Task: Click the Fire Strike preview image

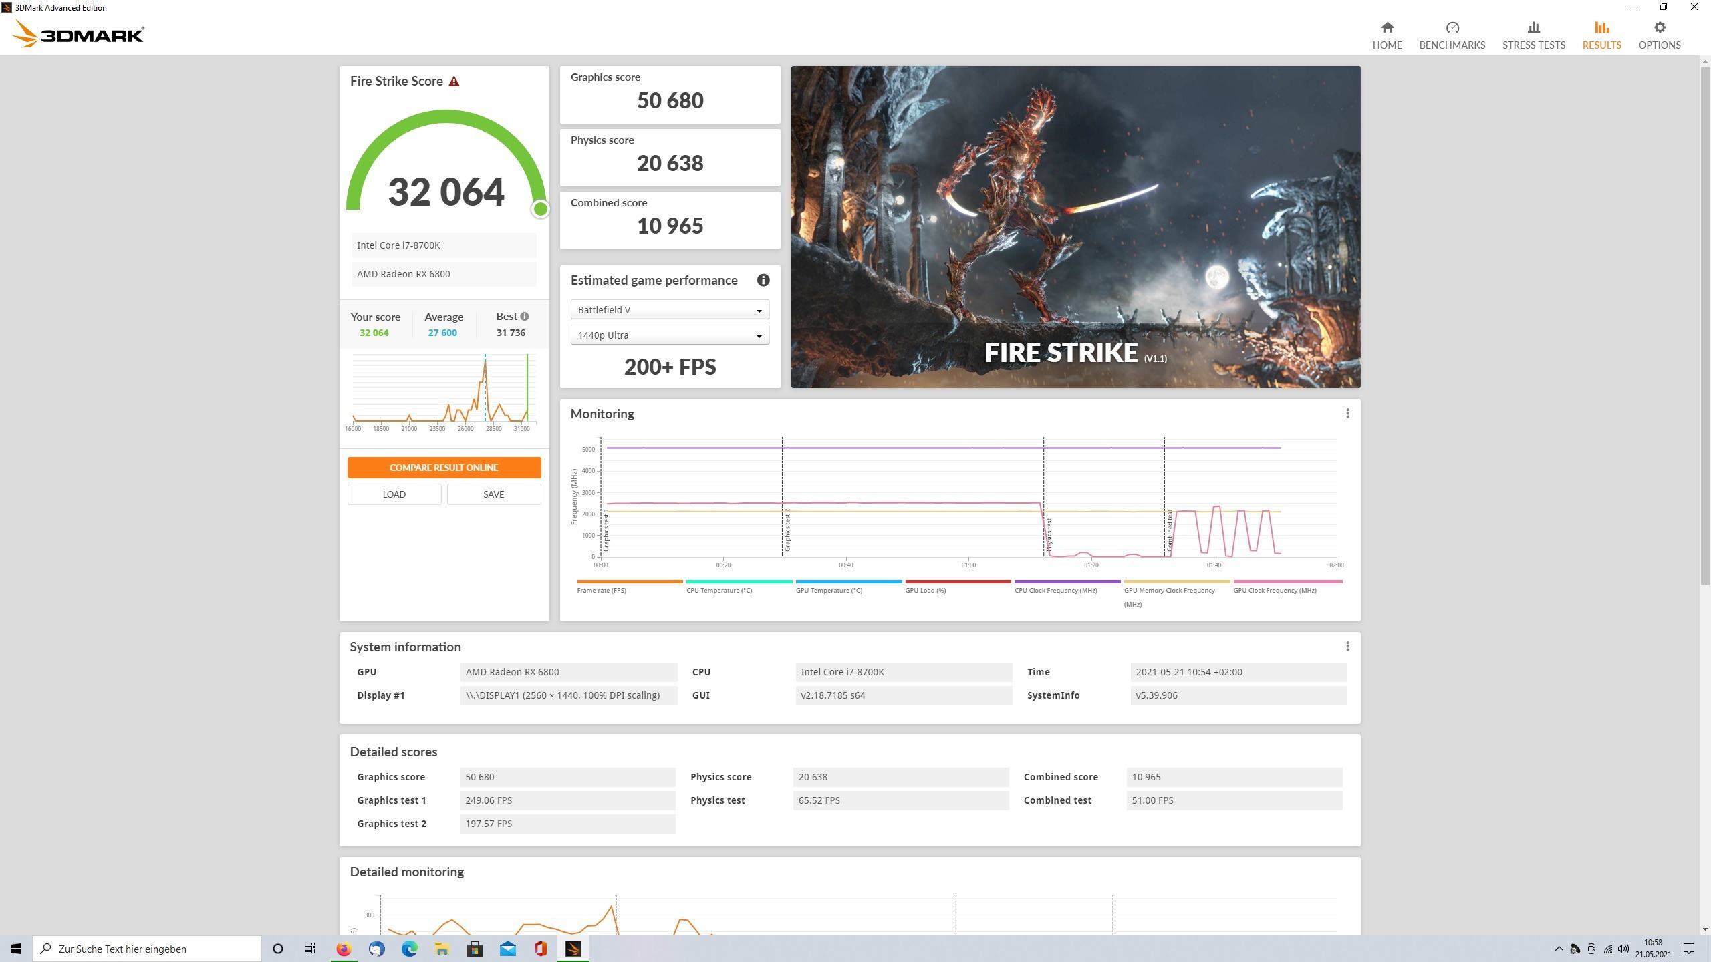Action: 1075,227
